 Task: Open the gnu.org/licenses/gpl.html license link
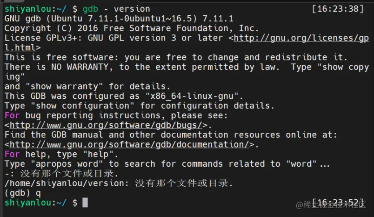[x=301, y=38]
